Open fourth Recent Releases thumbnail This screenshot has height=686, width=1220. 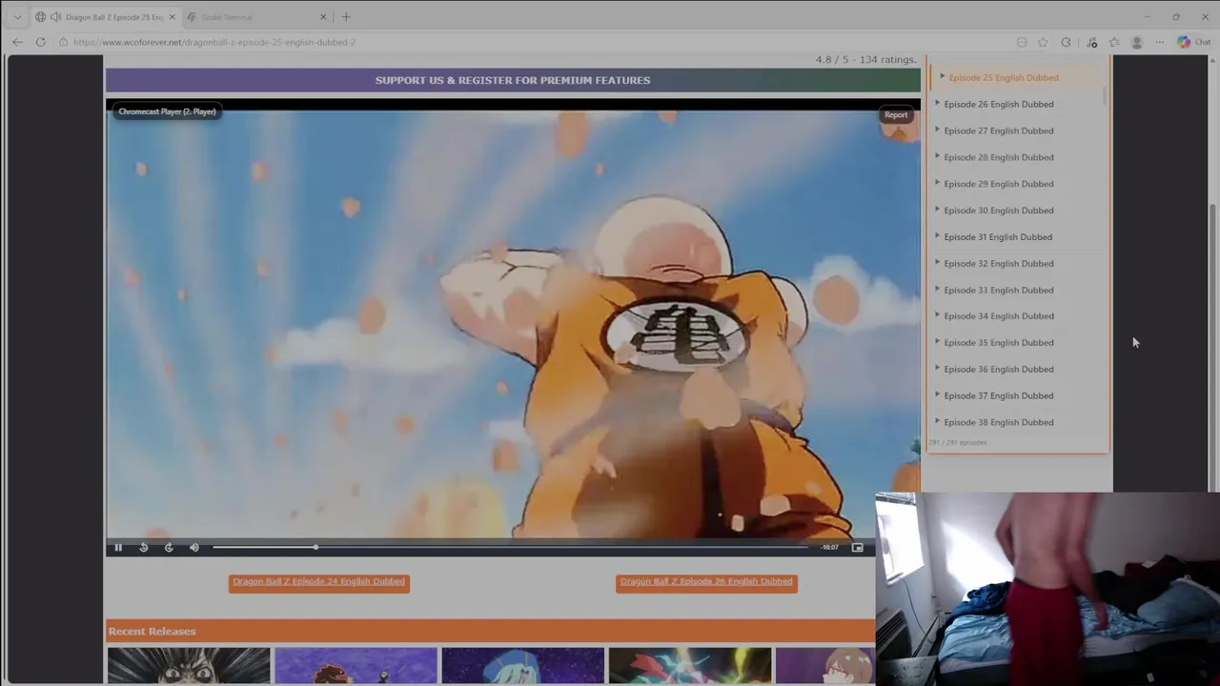pos(690,666)
